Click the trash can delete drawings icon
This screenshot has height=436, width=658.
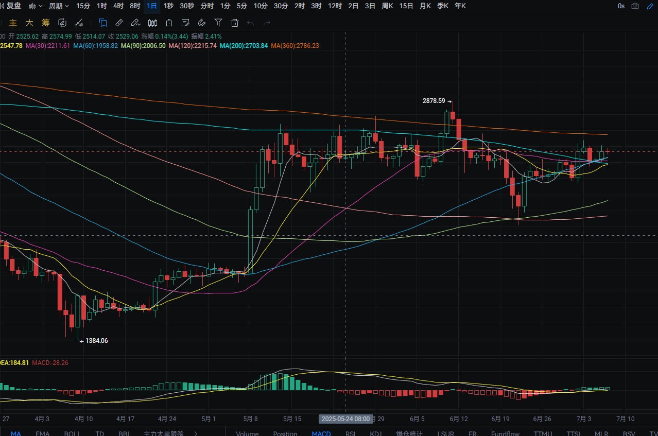point(235,23)
